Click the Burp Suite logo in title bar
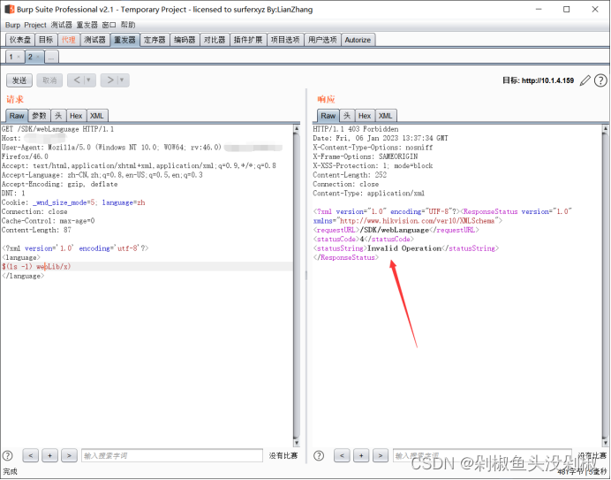 9,9
